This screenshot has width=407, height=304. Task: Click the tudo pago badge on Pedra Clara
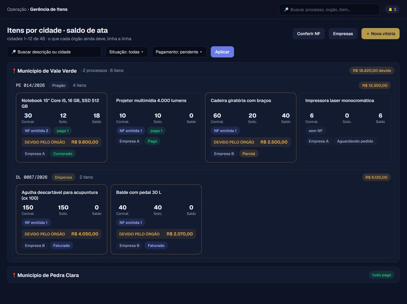[x=382, y=275]
